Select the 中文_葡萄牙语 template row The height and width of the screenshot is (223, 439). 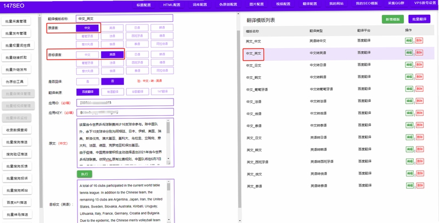[339, 89]
